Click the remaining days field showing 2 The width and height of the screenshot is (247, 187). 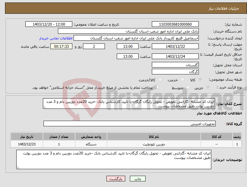(94, 46)
